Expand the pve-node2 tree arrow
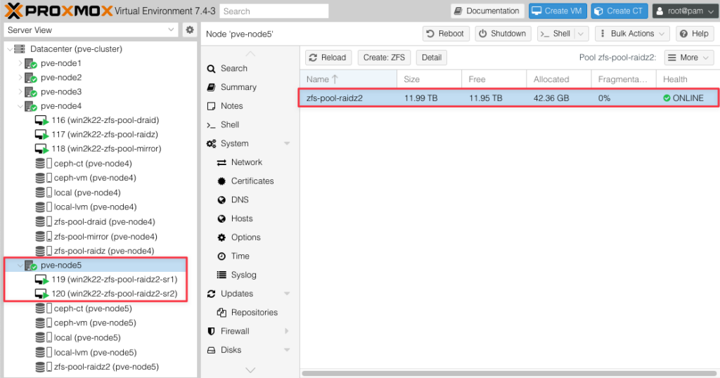 tap(20, 77)
